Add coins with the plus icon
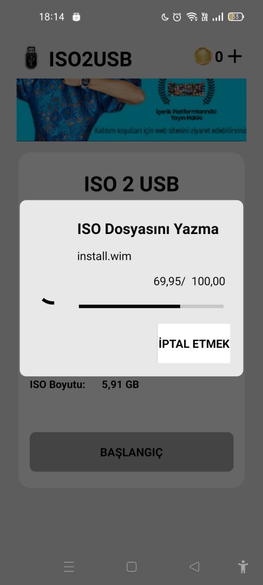 point(235,57)
